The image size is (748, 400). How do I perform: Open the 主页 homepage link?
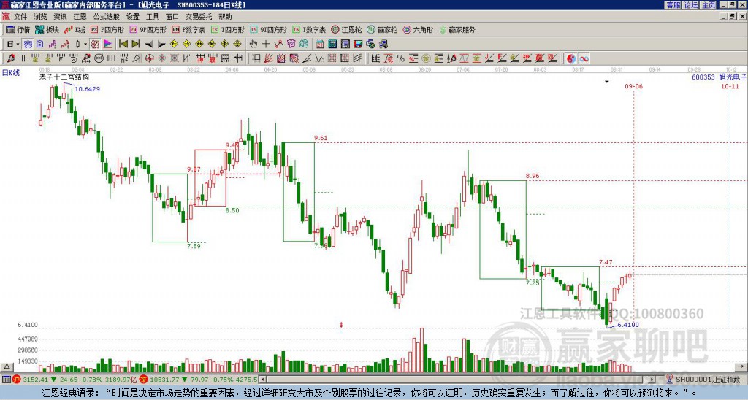click(709, 5)
